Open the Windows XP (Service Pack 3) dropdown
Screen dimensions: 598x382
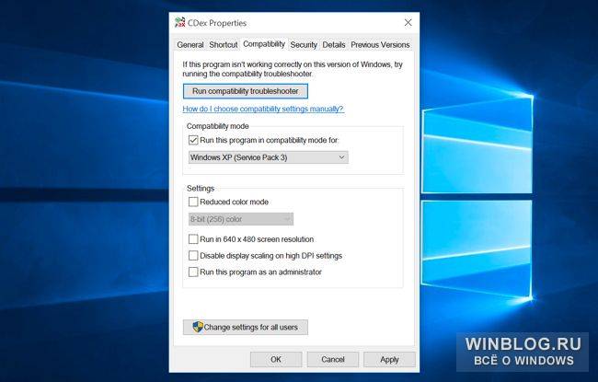coord(268,157)
